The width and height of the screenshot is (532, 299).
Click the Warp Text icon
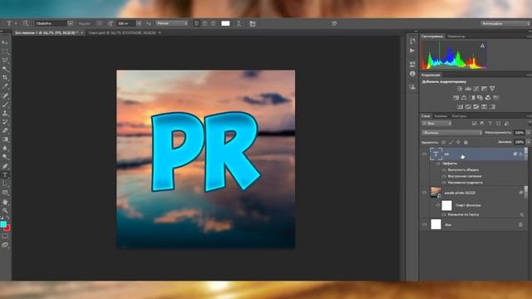(x=239, y=23)
